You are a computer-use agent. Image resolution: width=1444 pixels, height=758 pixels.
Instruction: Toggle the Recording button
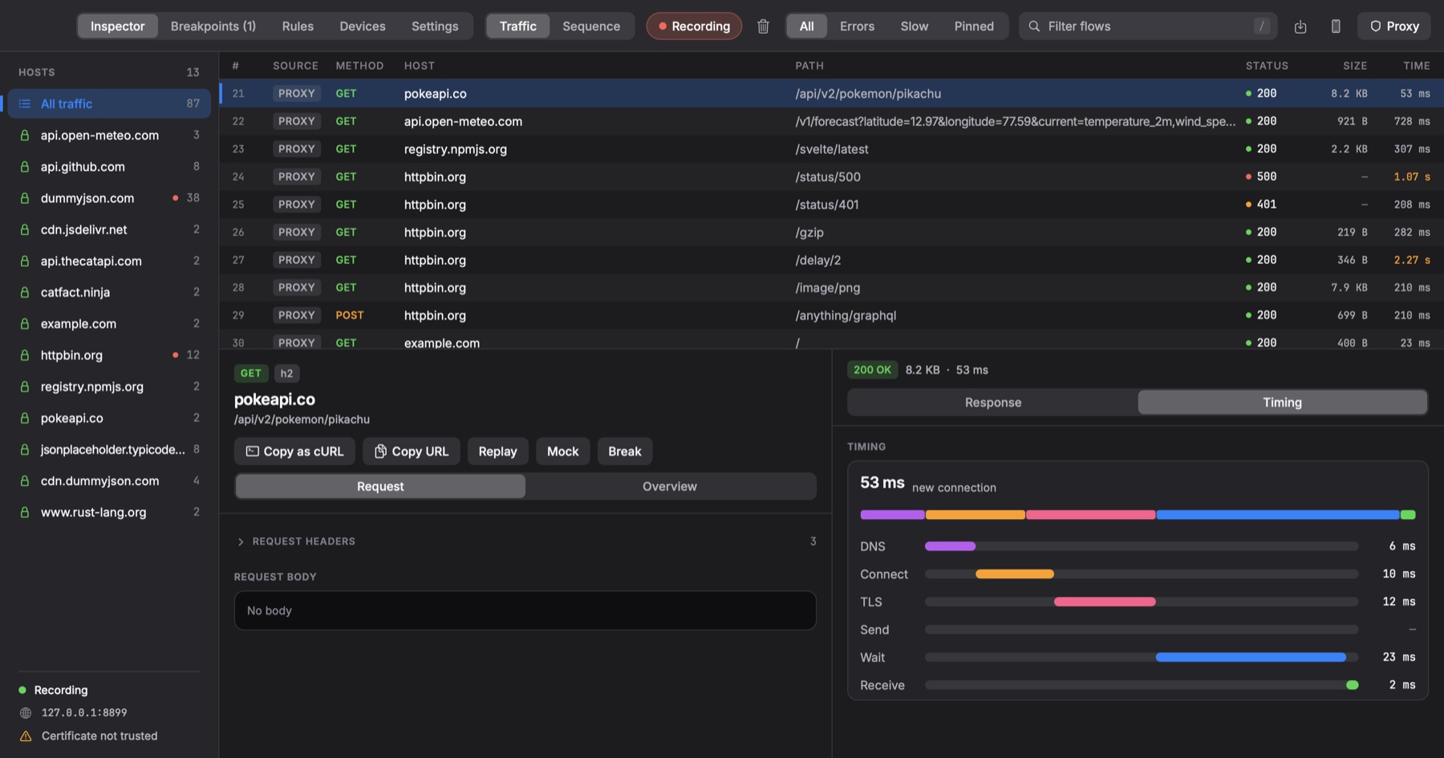pyautogui.click(x=694, y=26)
